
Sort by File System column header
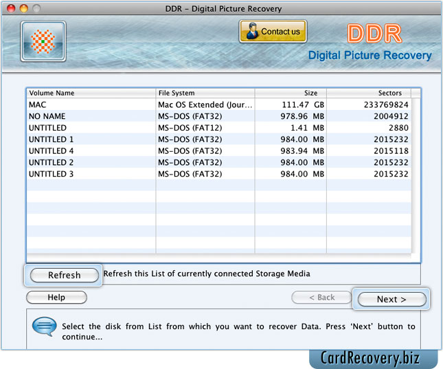(x=205, y=93)
